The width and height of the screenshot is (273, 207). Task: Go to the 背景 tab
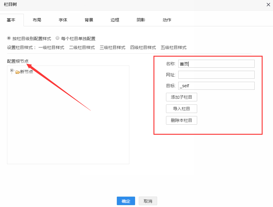tap(89, 20)
